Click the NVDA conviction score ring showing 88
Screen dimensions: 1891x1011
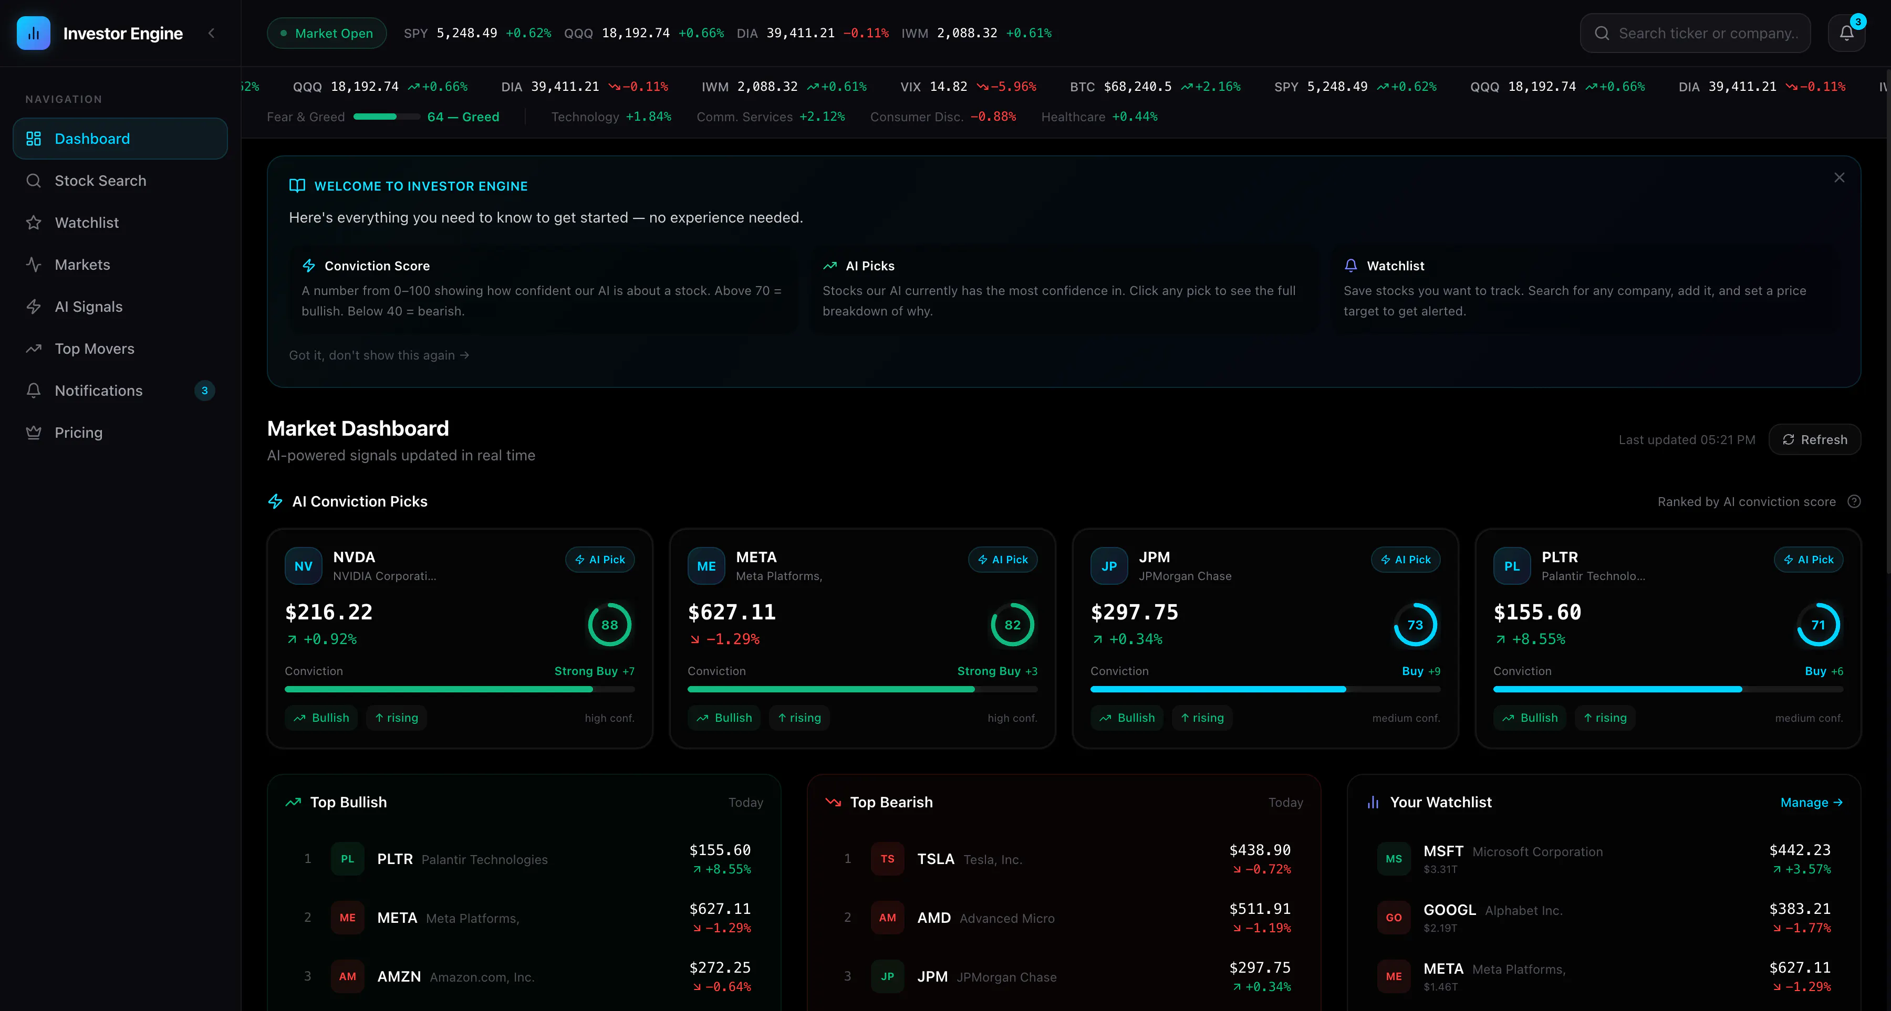coord(609,625)
